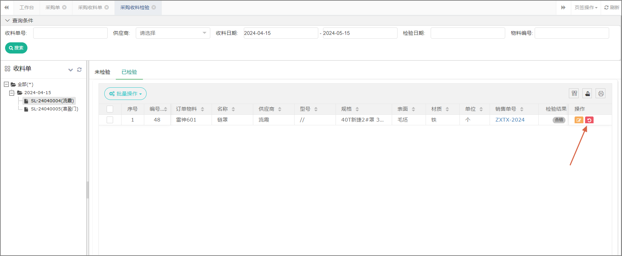Refresh the 收料单 tree panel

tap(79, 70)
